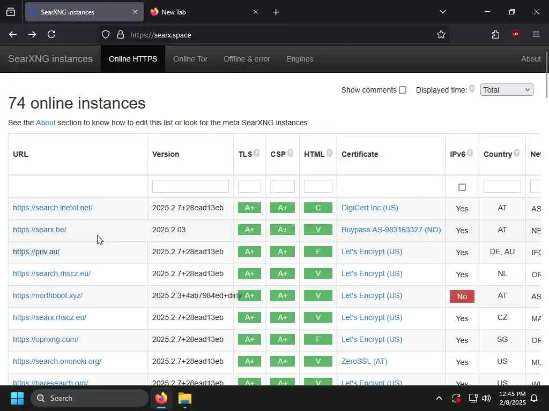Click the HTML filter input
549x411 pixels.
[x=318, y=186]
